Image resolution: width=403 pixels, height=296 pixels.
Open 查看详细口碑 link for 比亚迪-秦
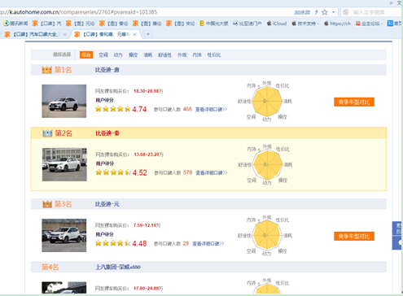click(x=212, y=172)
